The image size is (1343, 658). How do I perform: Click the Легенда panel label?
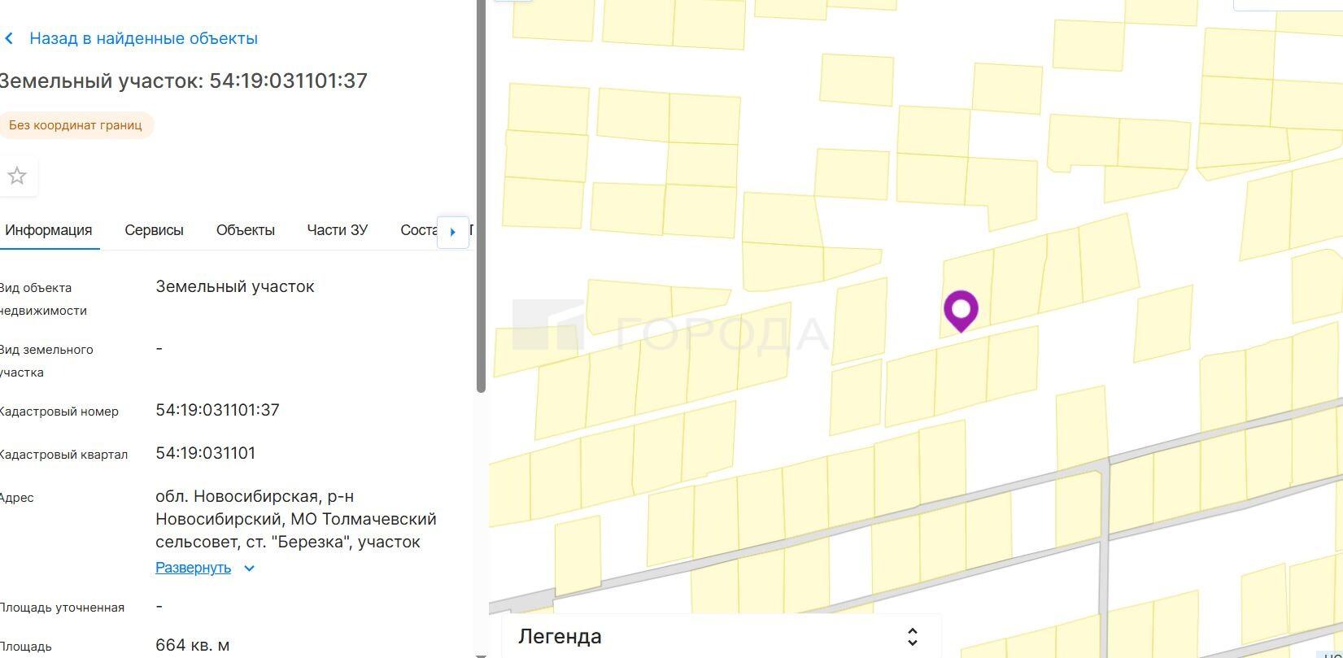click(x=560, y=637)
